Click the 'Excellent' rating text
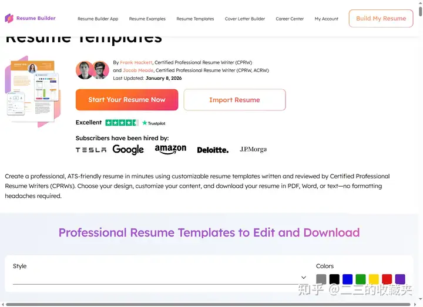Image resolution: width=423 pixels, height=307 pixels. pyautogui.click(x=89, y=123)
